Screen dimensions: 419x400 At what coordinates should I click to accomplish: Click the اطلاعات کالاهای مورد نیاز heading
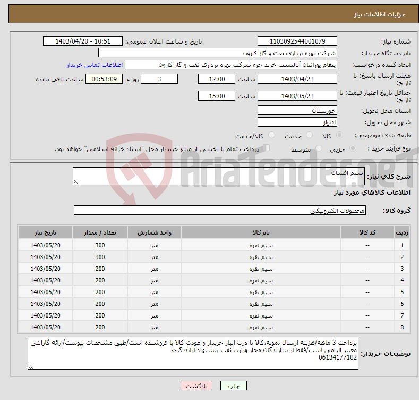pyautogui.click(x=372, y=193)
